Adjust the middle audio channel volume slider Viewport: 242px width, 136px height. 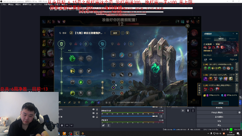(128, 116)
